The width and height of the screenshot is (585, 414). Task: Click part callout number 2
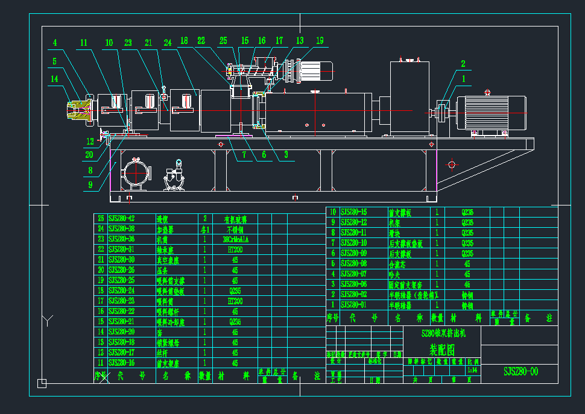pos(463,64)
